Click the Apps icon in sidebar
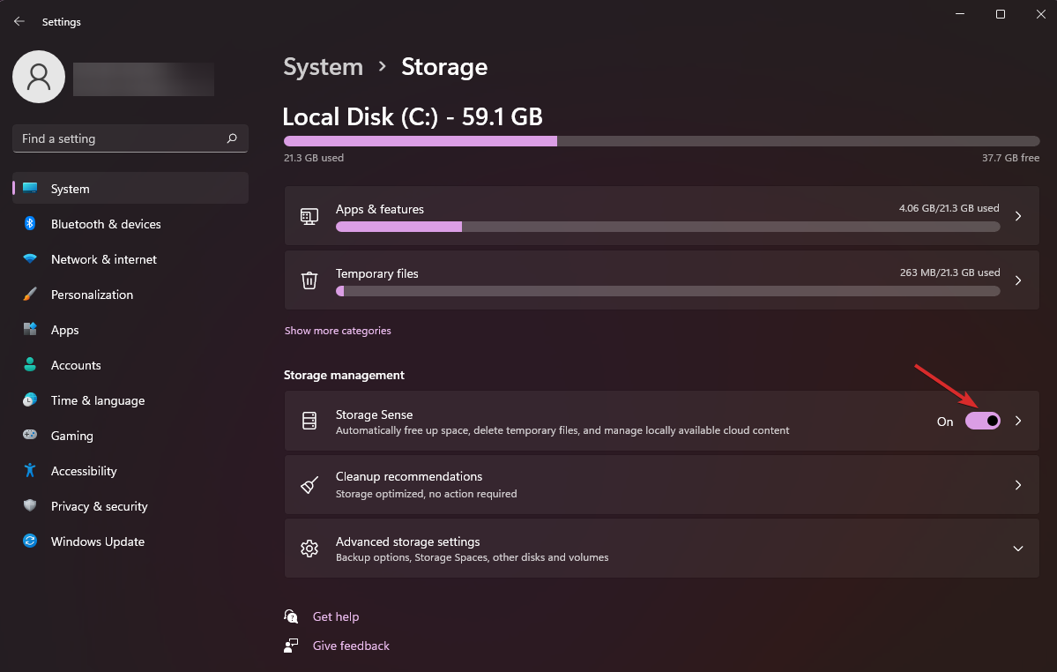 coord(30,329)
